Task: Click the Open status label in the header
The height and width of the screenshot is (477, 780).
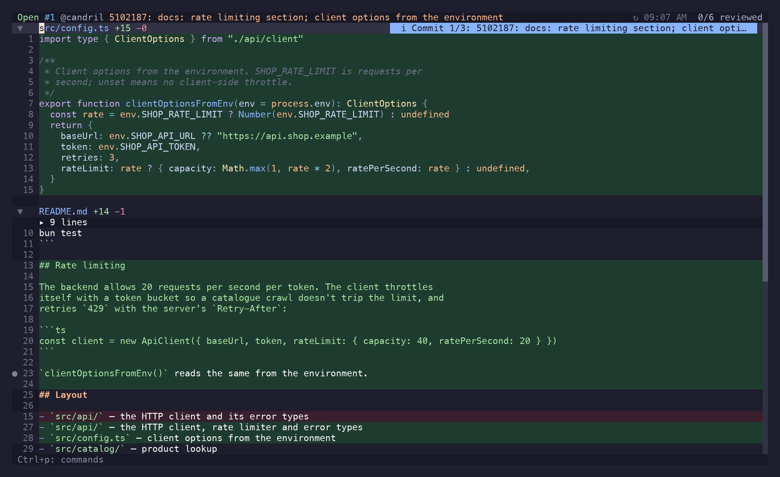Action: click(x=28, y=17)
